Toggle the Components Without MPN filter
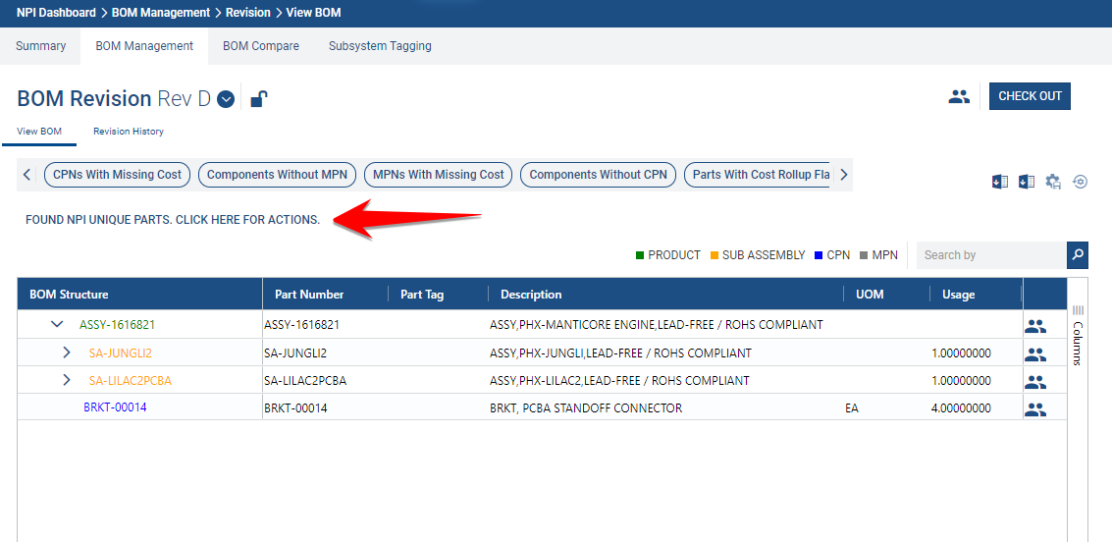 coord(277,175)
